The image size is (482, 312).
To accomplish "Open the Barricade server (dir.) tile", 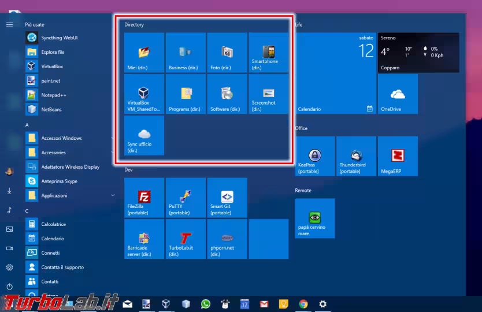I will pos(144,239).
